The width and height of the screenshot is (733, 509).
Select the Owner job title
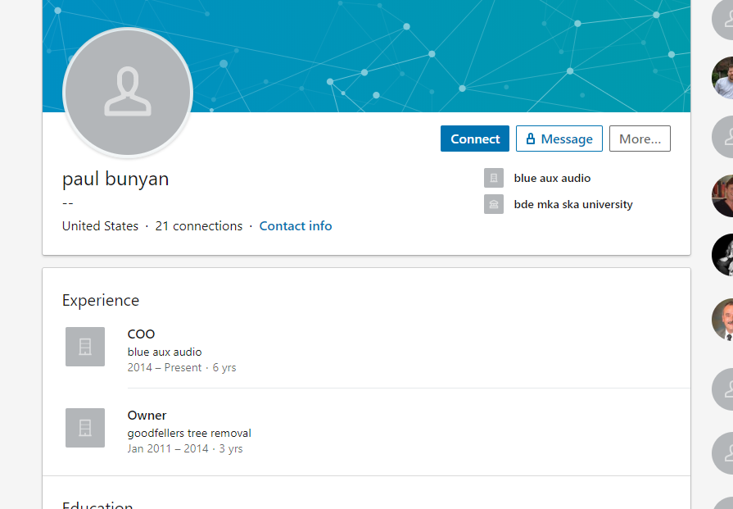coord(147,416)
